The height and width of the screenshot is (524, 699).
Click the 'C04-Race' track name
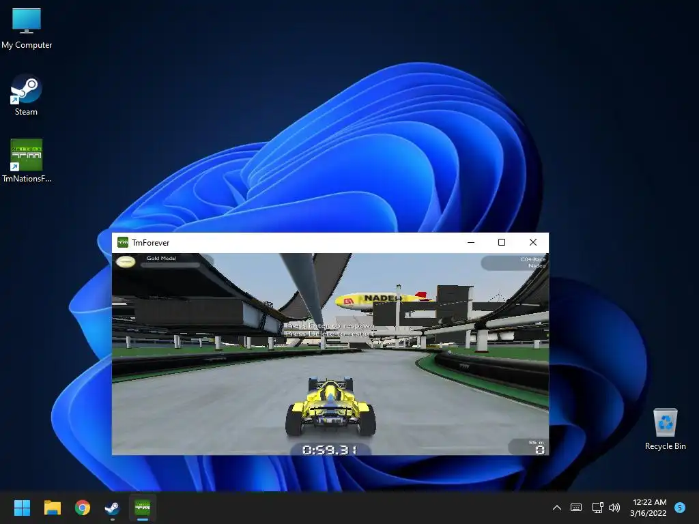click(532, 259)
